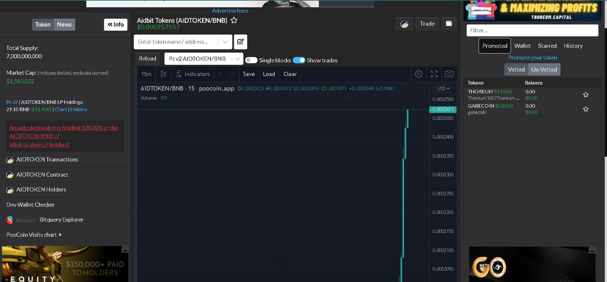Screen dimensions: 607x282
Task: Expand PooCoin Visits chart
Action: pos(34,235)
